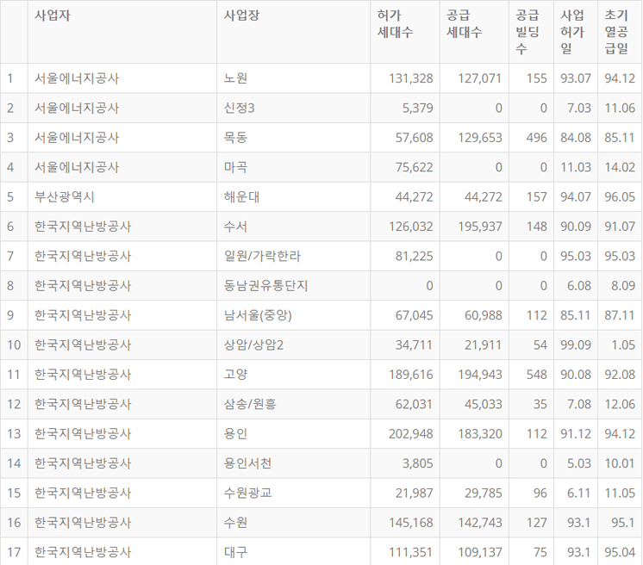Screen dimensions: 643x565
Task: Click the 신정3 site cell
Action: pos(240,108)
